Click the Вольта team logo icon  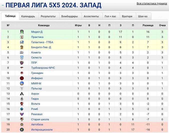click(x=22, y=104)
